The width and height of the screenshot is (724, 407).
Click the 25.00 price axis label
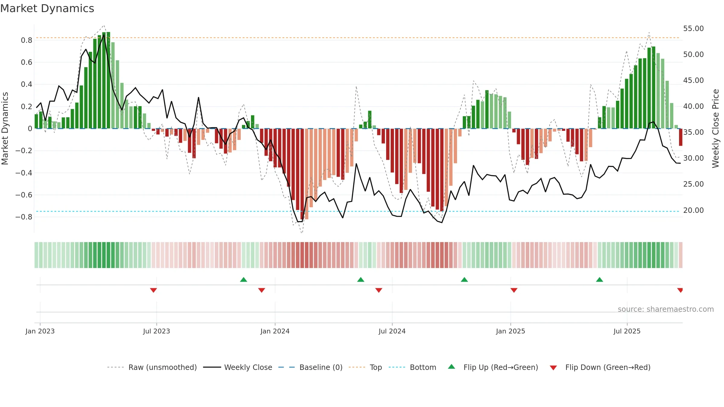(693, 184)
